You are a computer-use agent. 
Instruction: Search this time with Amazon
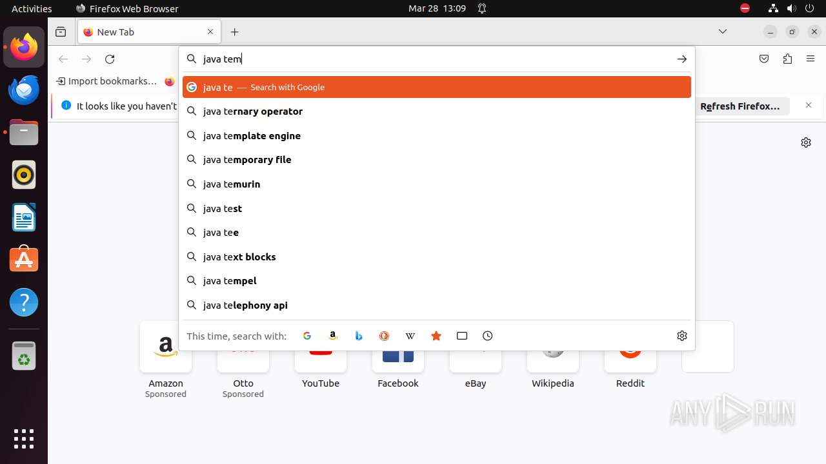[333, 336]
